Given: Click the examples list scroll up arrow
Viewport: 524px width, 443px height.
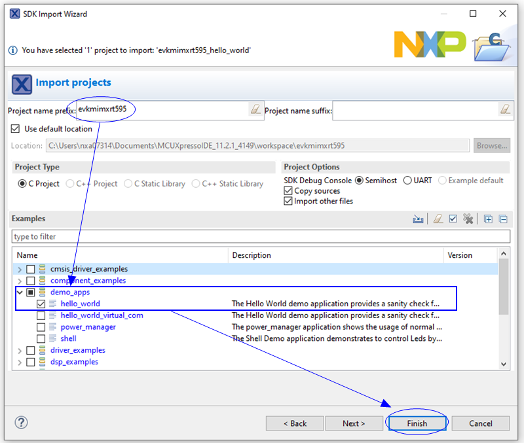Looking at the screenshot, I should (504, 254).
